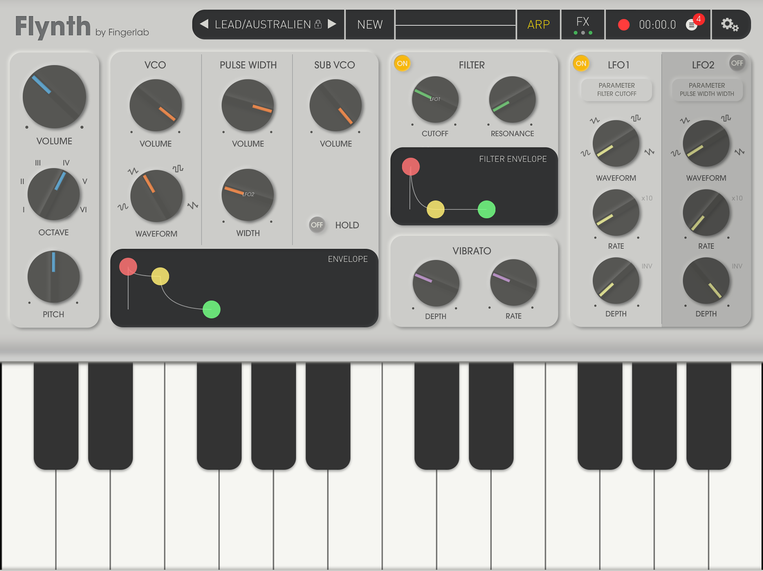Viewport: 763px width, 571px height.
Task: Select sine waveform icon on LFO1
Action: coord(585,153)
